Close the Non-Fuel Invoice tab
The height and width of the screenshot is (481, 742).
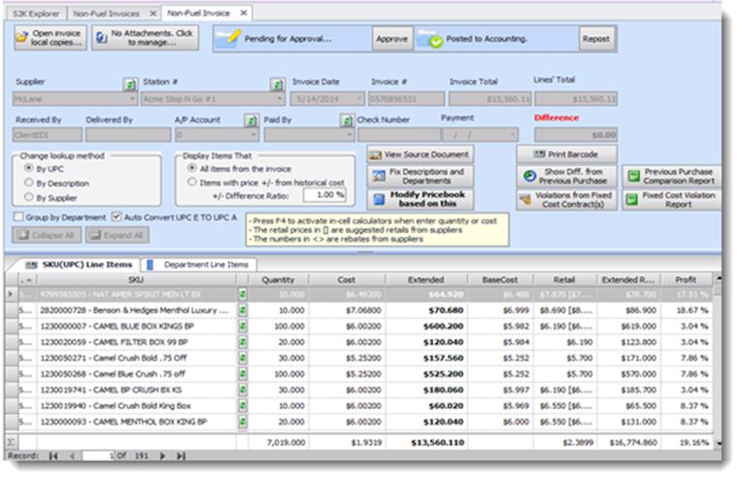pos(244,13)
